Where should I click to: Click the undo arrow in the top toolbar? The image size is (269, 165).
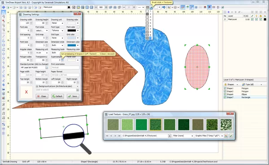click(x=164, y=7)
